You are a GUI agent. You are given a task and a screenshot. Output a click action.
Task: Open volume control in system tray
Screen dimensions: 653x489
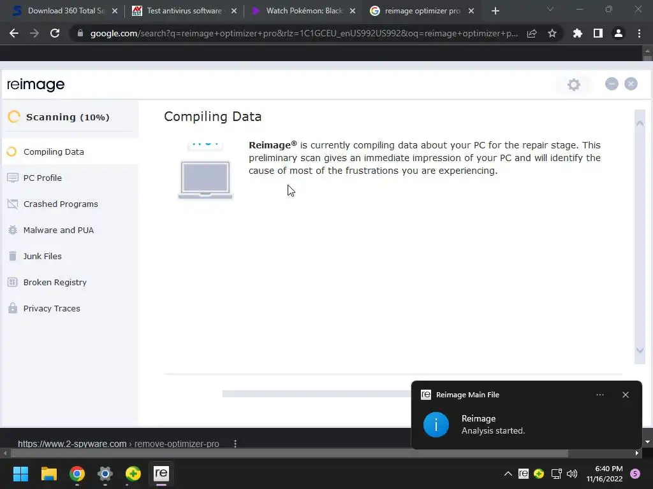(572, 474)
